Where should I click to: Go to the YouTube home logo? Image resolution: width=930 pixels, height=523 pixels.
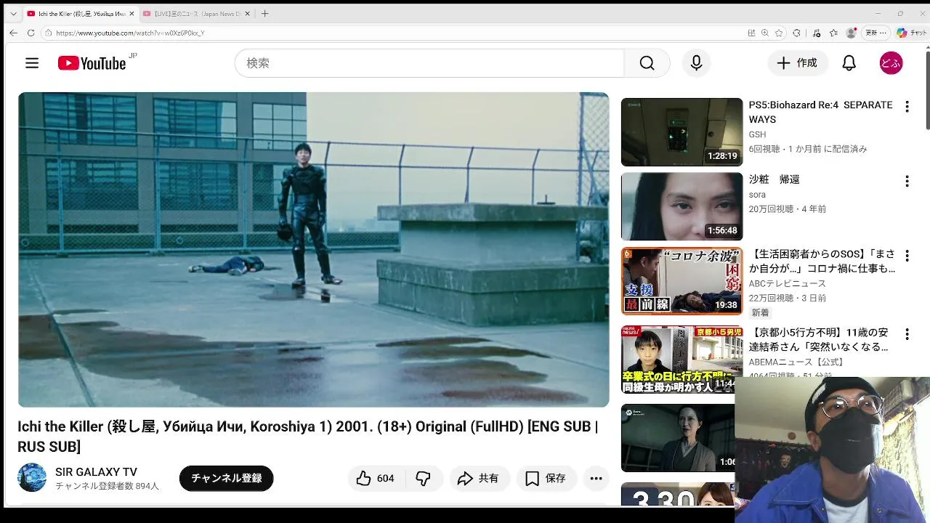[92, 63]
